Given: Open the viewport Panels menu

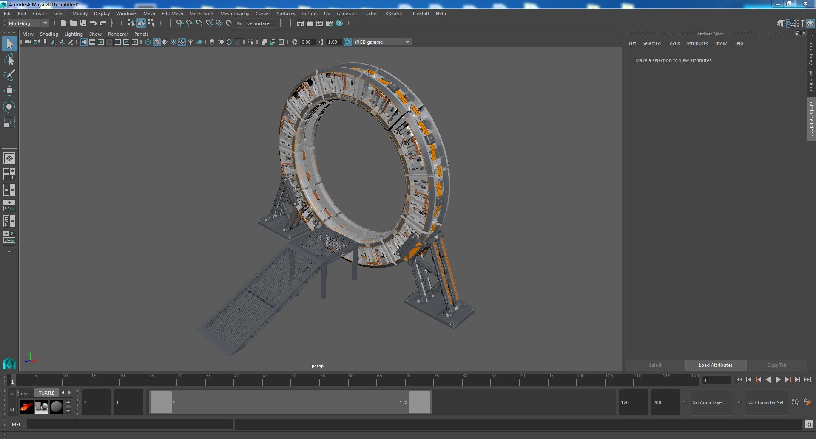Looking at the screenshot, I should (141, 34).
